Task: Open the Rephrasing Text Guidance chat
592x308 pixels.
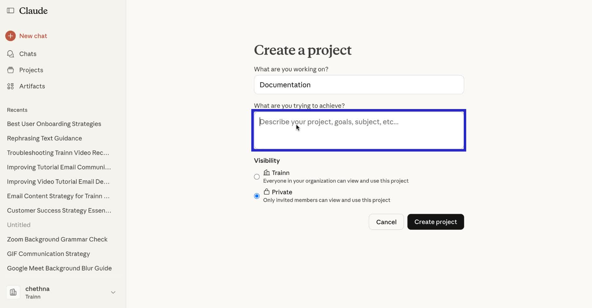Action: (x=44, y=138)
